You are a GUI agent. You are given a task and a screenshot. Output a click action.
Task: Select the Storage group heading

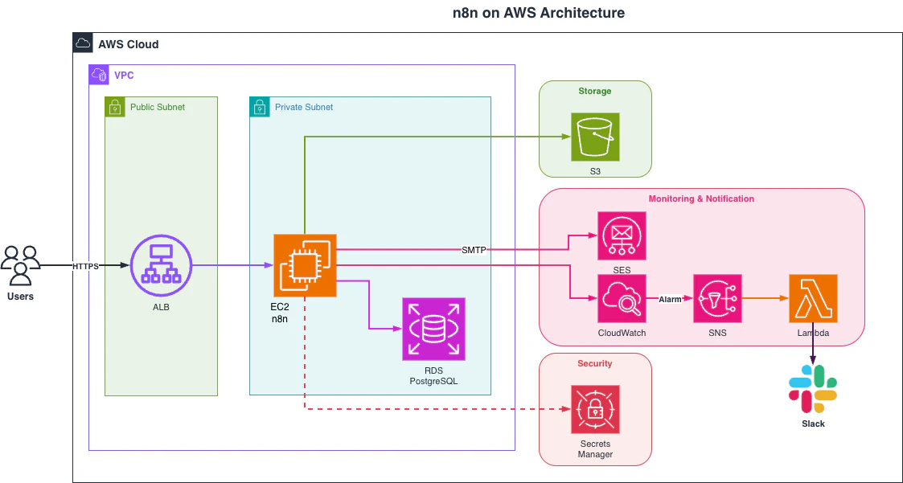click(x=595, y=91)
